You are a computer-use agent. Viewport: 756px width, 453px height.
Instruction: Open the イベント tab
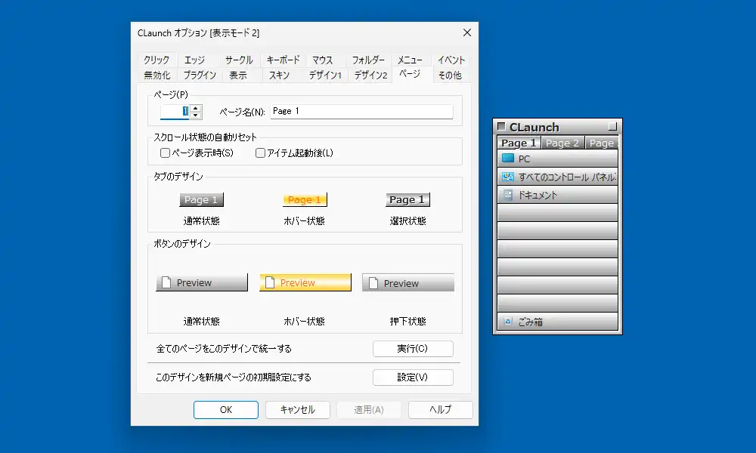pyautogui.click(x=451, y=60)
